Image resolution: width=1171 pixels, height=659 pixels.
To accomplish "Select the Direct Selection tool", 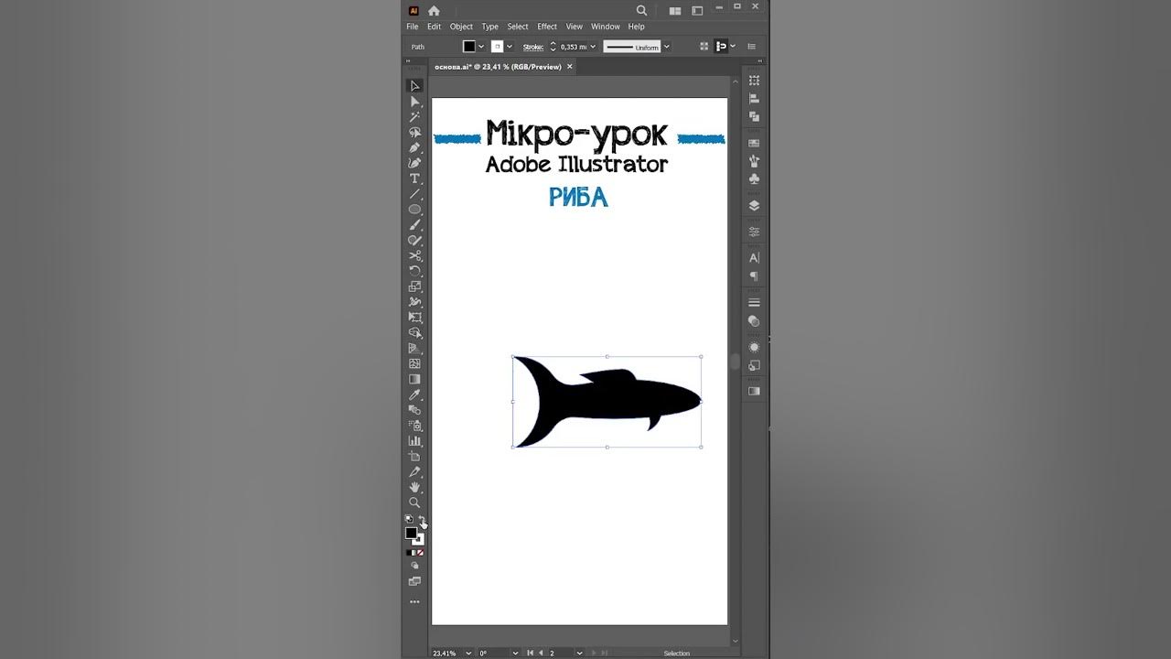I will coord(414,102).
